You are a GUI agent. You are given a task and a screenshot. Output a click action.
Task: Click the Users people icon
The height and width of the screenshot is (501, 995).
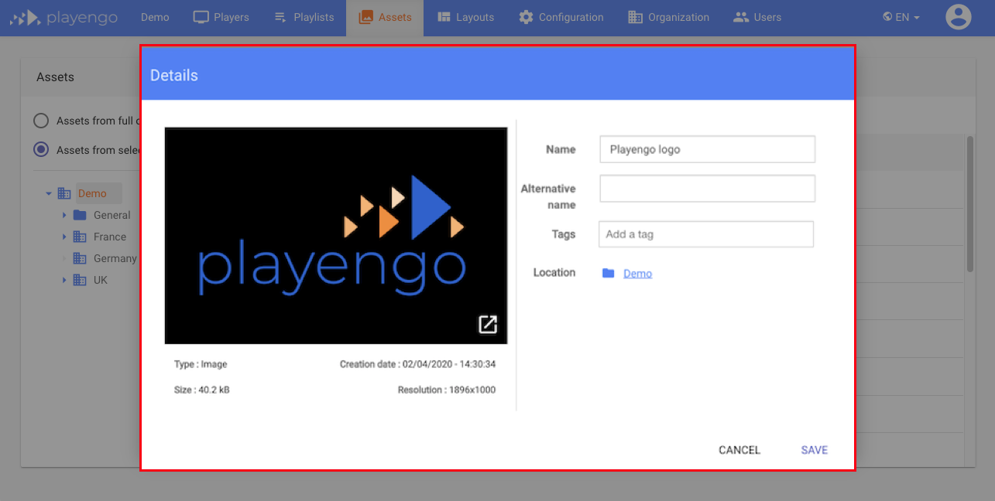(x=741, y=17)
